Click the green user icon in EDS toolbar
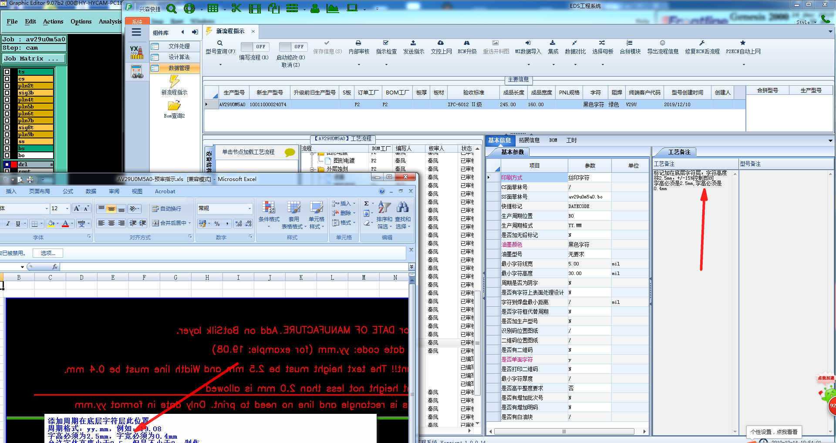 tap(315, 8)
